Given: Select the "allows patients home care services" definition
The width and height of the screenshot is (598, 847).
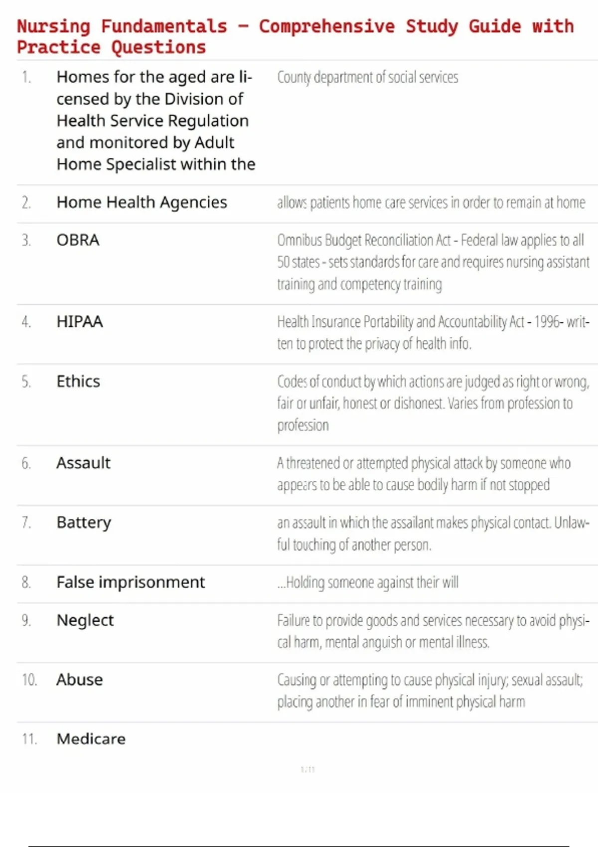Looking at the screenshot, I should (x=431, y=203).
